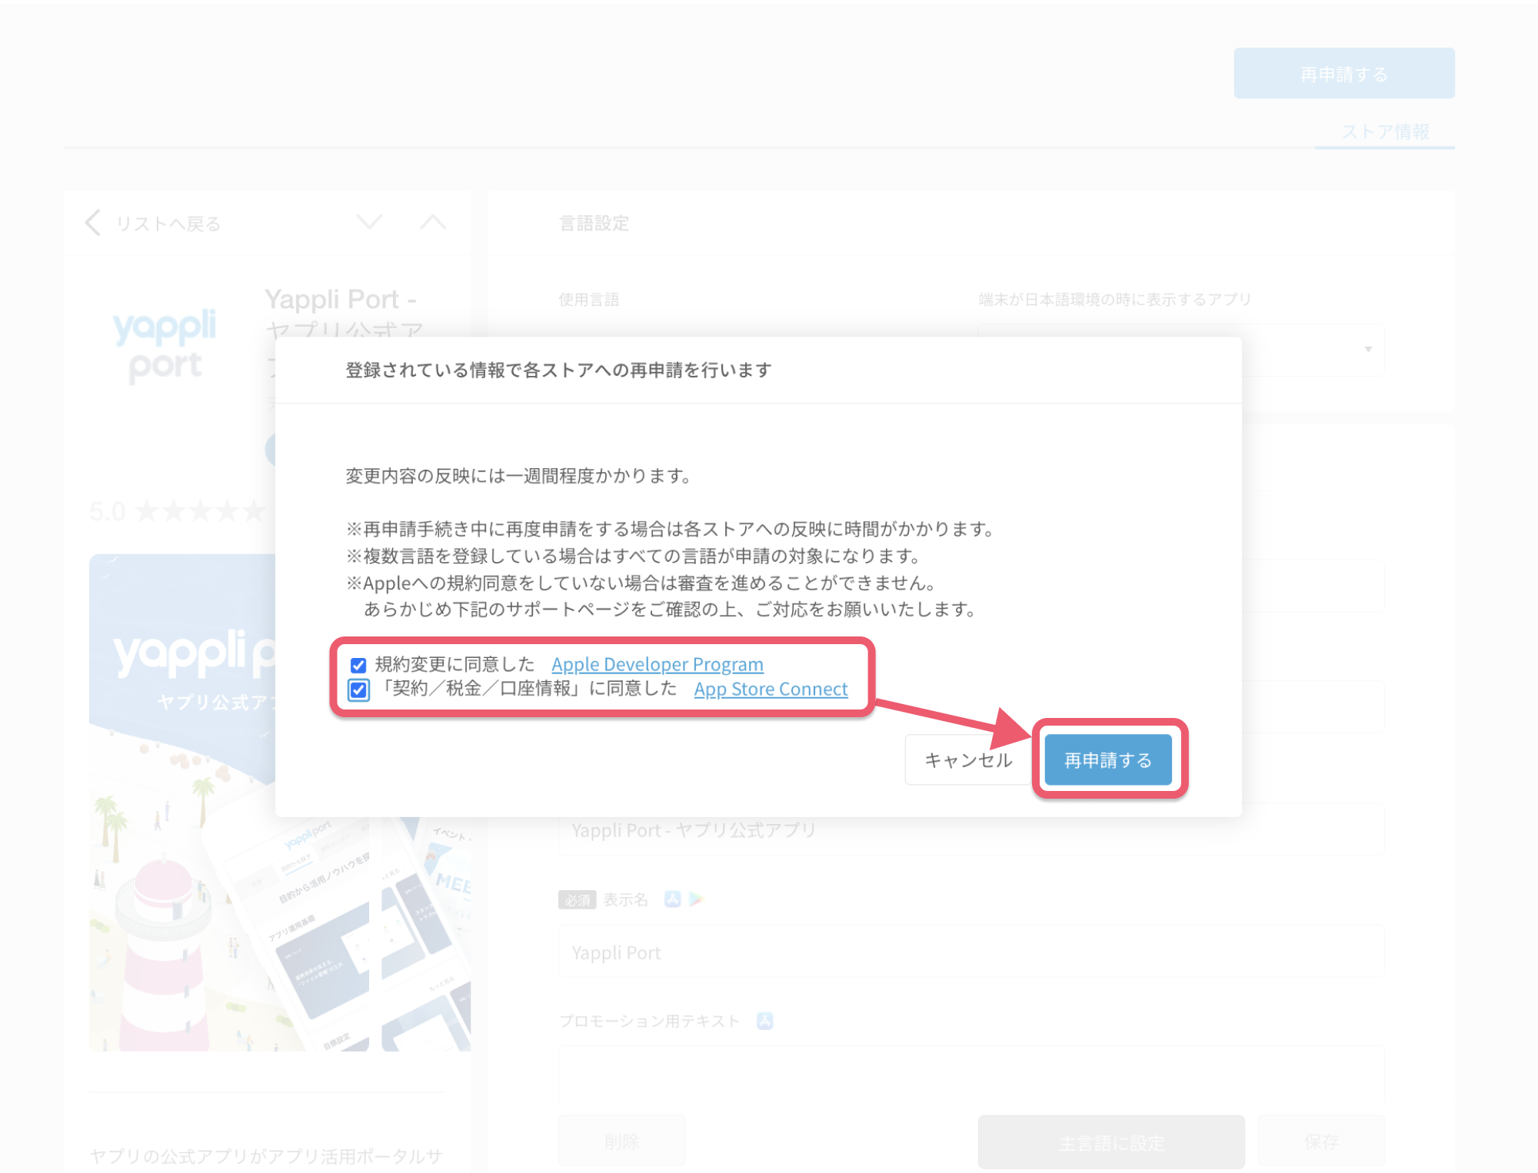
Task: Switch to the ストア情報 tab
Action: point(1386,131)
